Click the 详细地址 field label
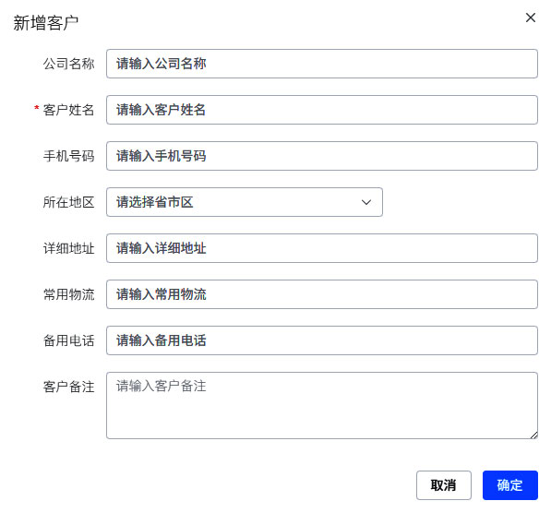The width and height of the screenshot is (551, 513). (x=68, y=248)
